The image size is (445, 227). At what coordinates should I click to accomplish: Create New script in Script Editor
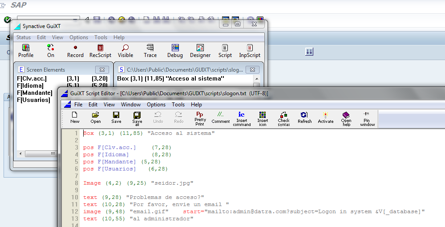[75, 118]
